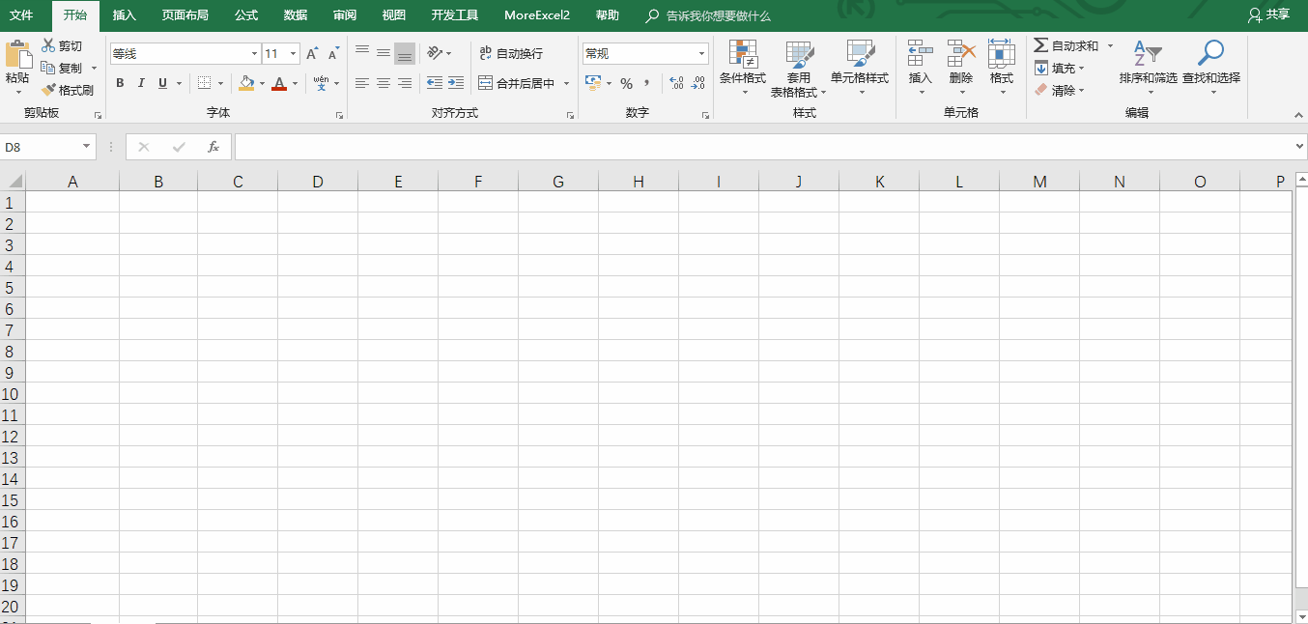
Task: Expand Merge & Center (合并后居中) arrow
Action: (567, 83)
